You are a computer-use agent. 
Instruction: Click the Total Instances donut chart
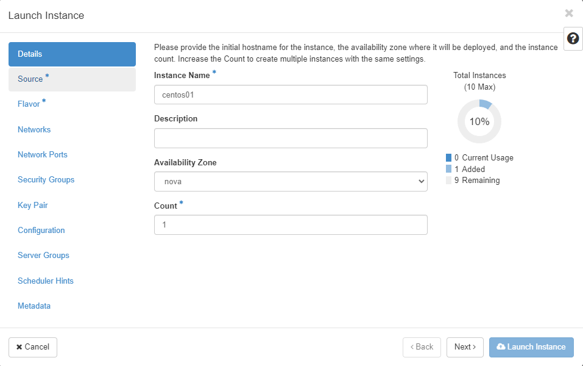479,121
